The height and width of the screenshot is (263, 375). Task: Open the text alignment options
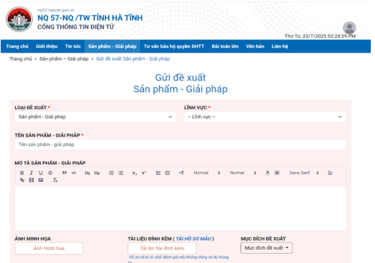pyautogui.click(x=330, y=173)
